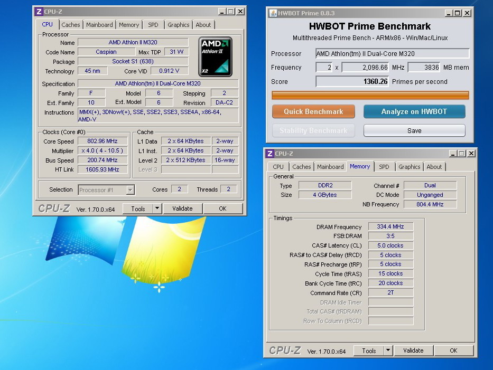Click the disabled Stability Benchmark button
This screenshot has width=493, height=370.
313,131
